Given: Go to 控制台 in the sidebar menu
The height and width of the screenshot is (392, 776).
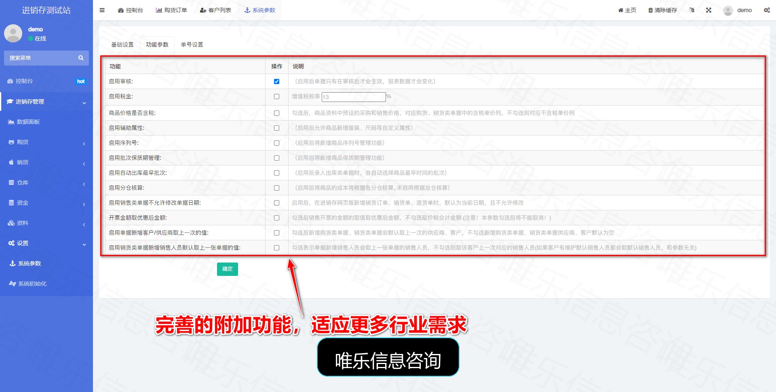Looking at the screenshot, I should [x=46, y=81].
